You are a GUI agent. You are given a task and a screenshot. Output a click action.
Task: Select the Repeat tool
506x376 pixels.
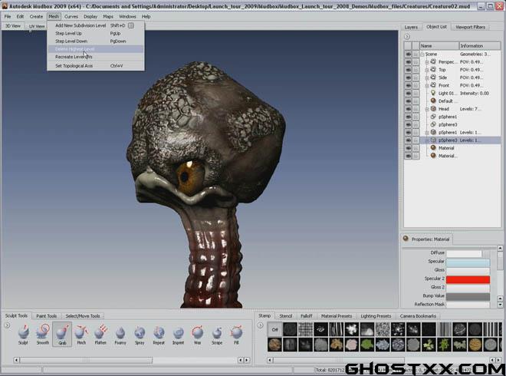[x=159, y=335]
